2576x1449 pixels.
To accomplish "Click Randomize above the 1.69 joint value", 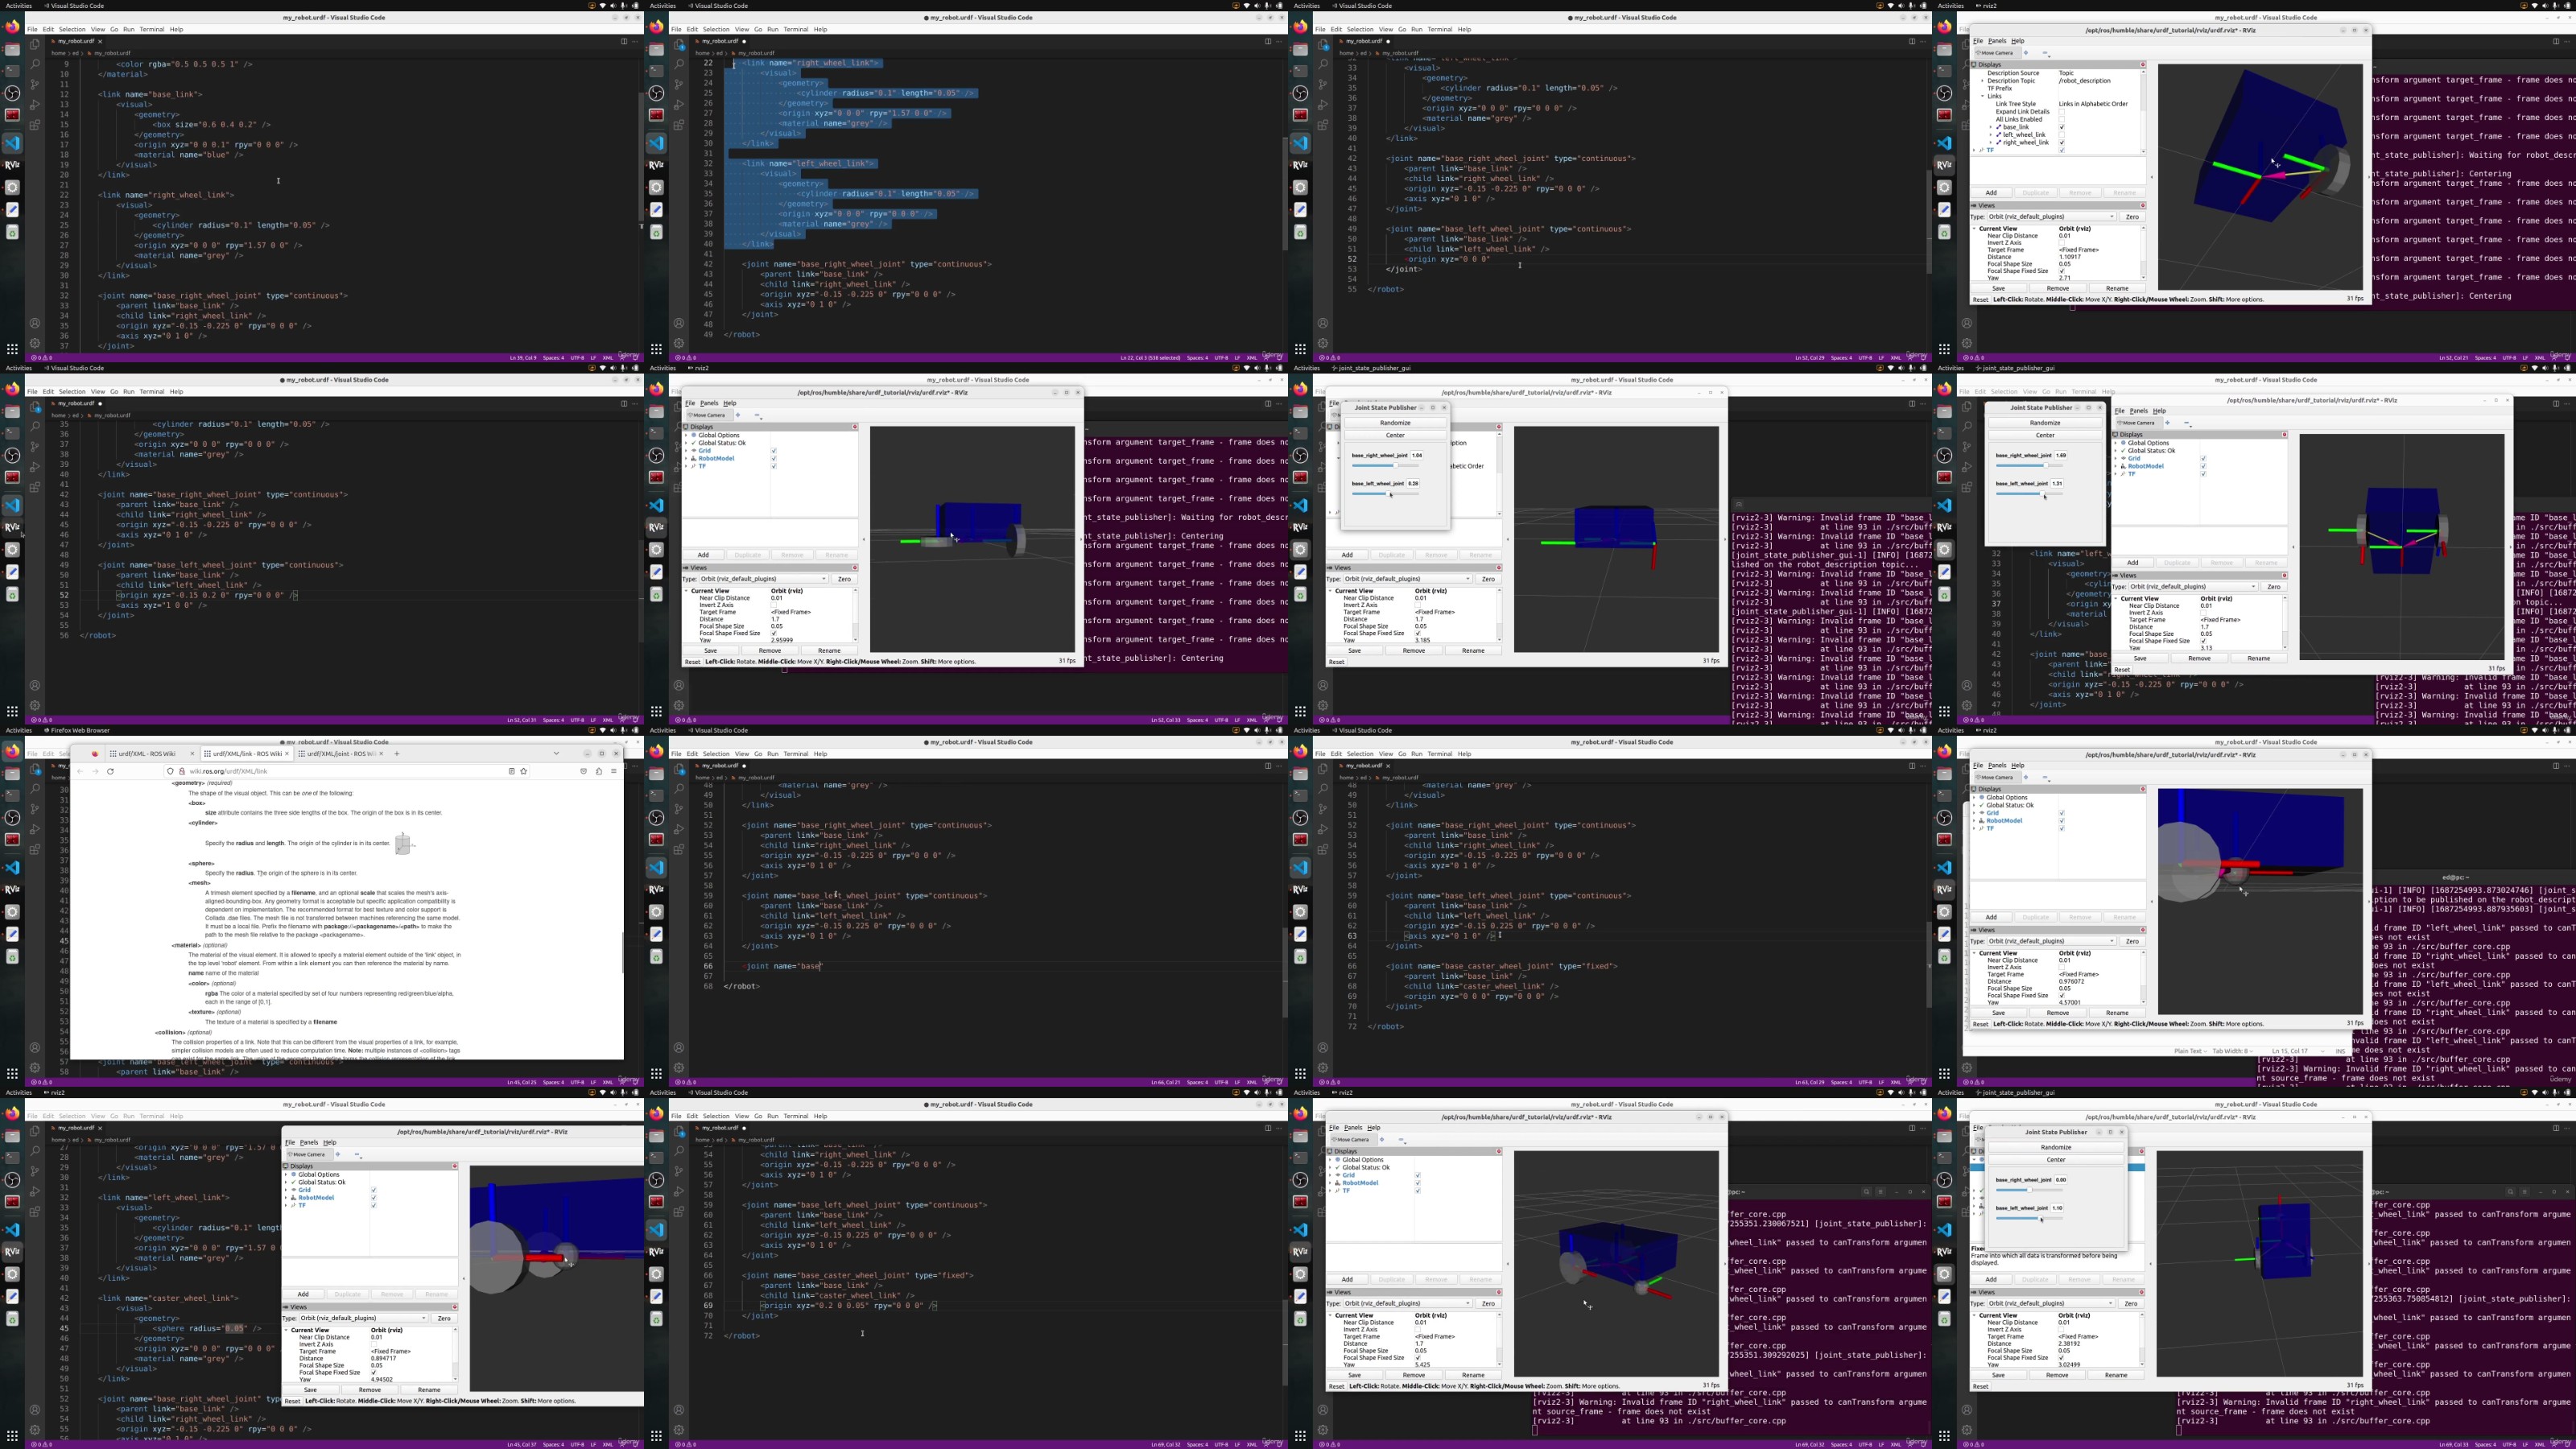I will coord(2045,423).
